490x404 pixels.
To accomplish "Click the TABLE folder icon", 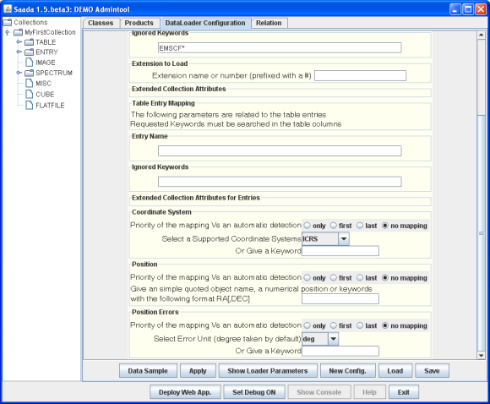I will pos(29,42).
